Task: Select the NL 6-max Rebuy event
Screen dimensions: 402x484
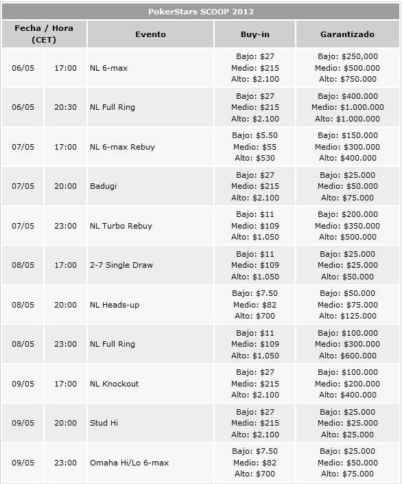Action: (122, 147)
